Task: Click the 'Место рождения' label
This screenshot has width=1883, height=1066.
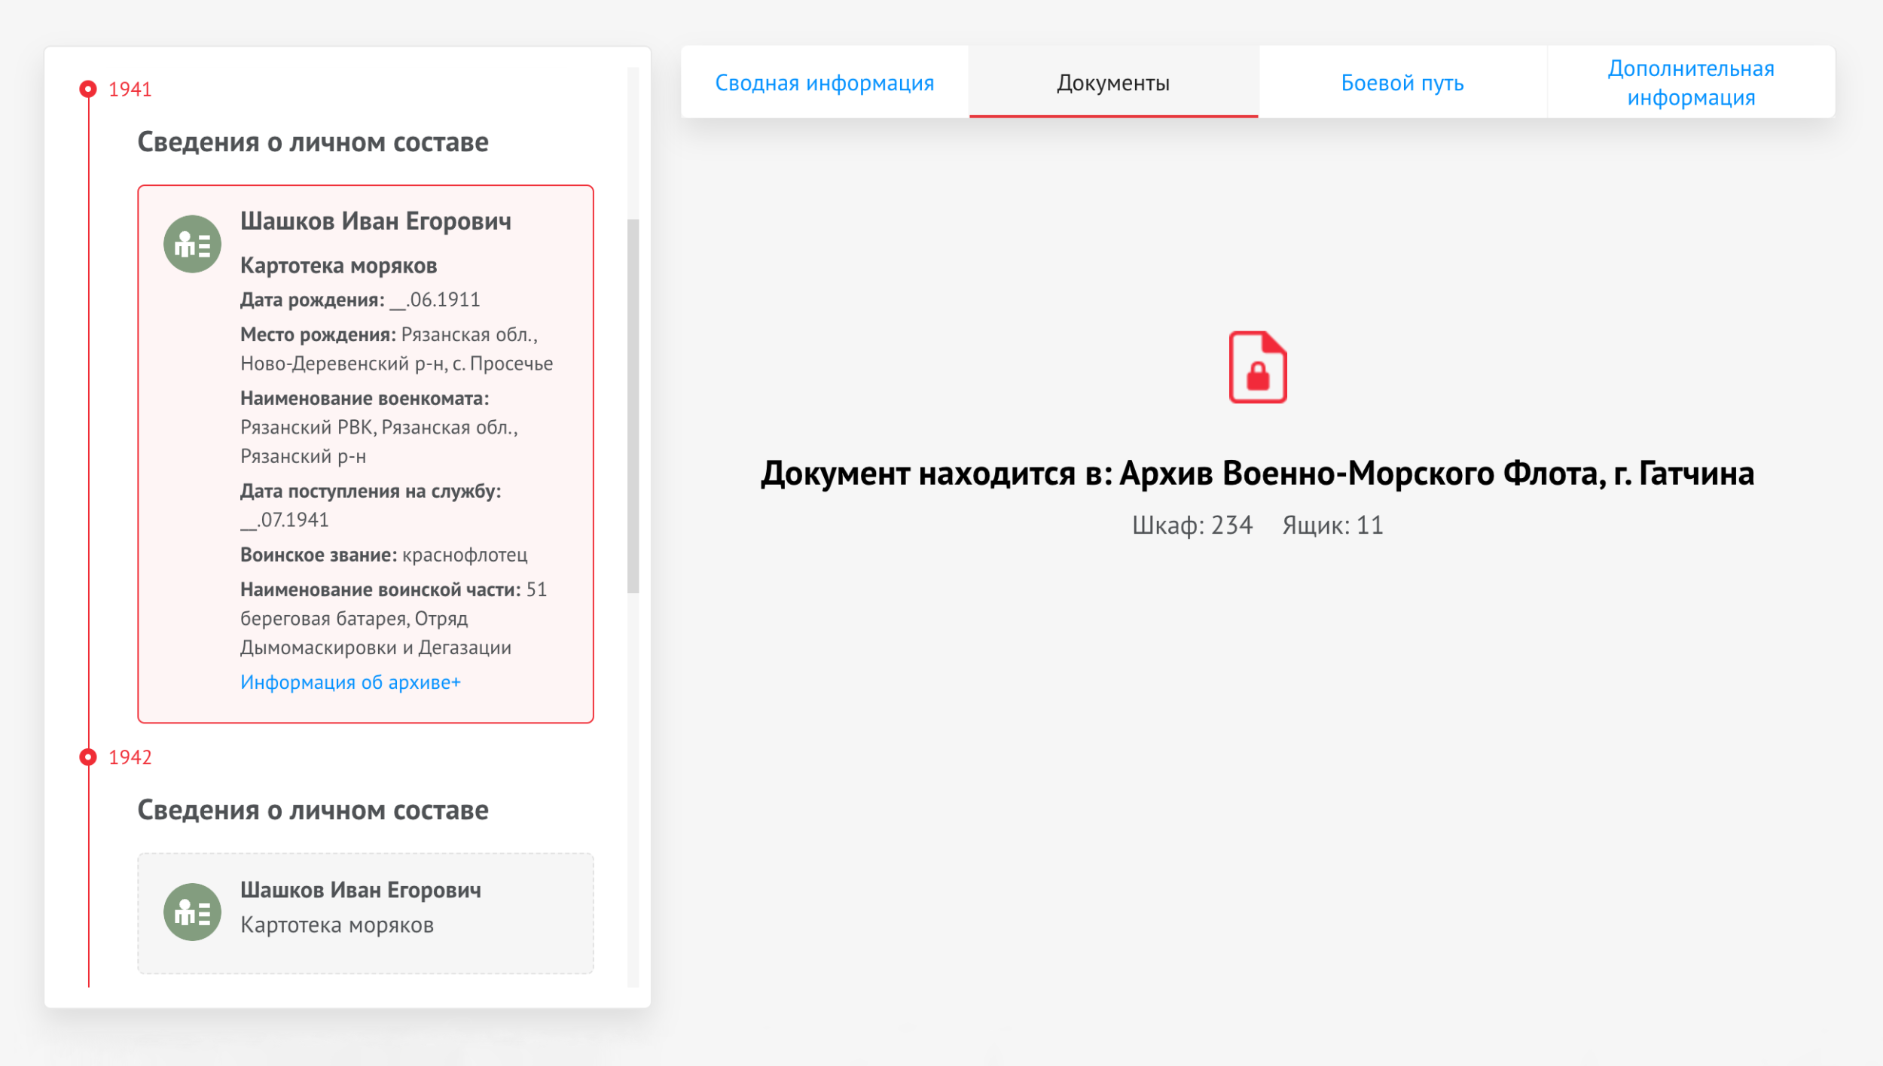Action: click(x=318, y=334)
